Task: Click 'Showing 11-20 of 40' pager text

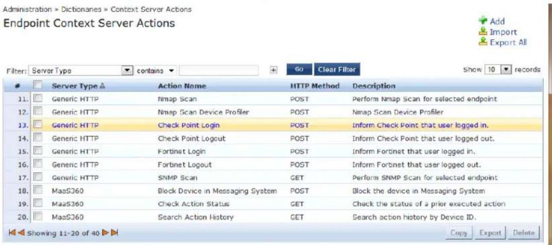Action: point(64,232)
